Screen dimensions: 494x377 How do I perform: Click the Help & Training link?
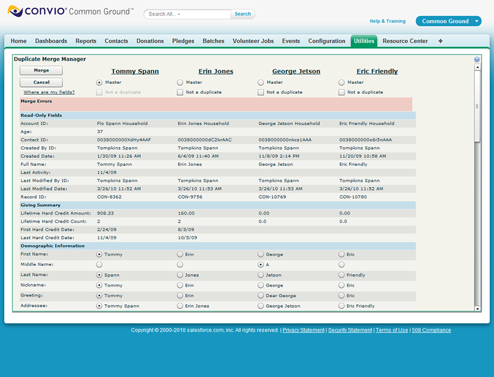coord(387,21)
